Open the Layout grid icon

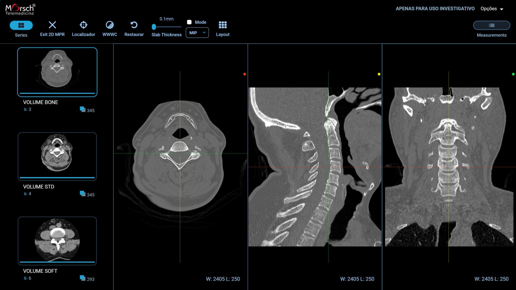click(x=222, y=25)
